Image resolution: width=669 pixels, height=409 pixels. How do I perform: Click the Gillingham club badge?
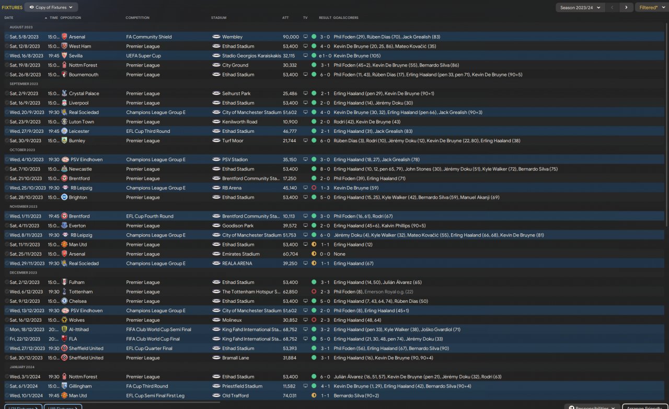click(64, 386)
